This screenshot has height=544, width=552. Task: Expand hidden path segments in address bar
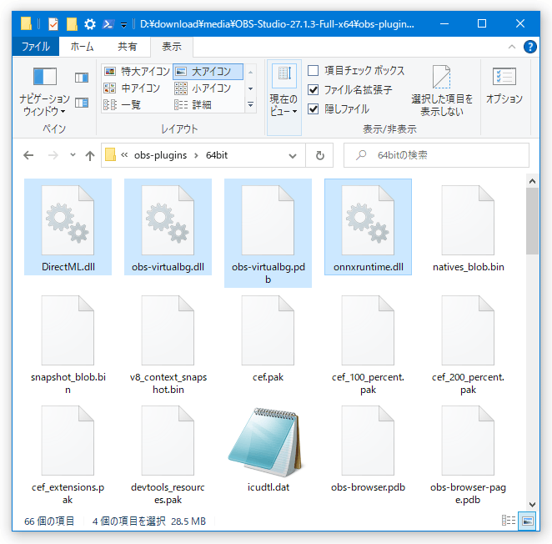tap(124, 155)
